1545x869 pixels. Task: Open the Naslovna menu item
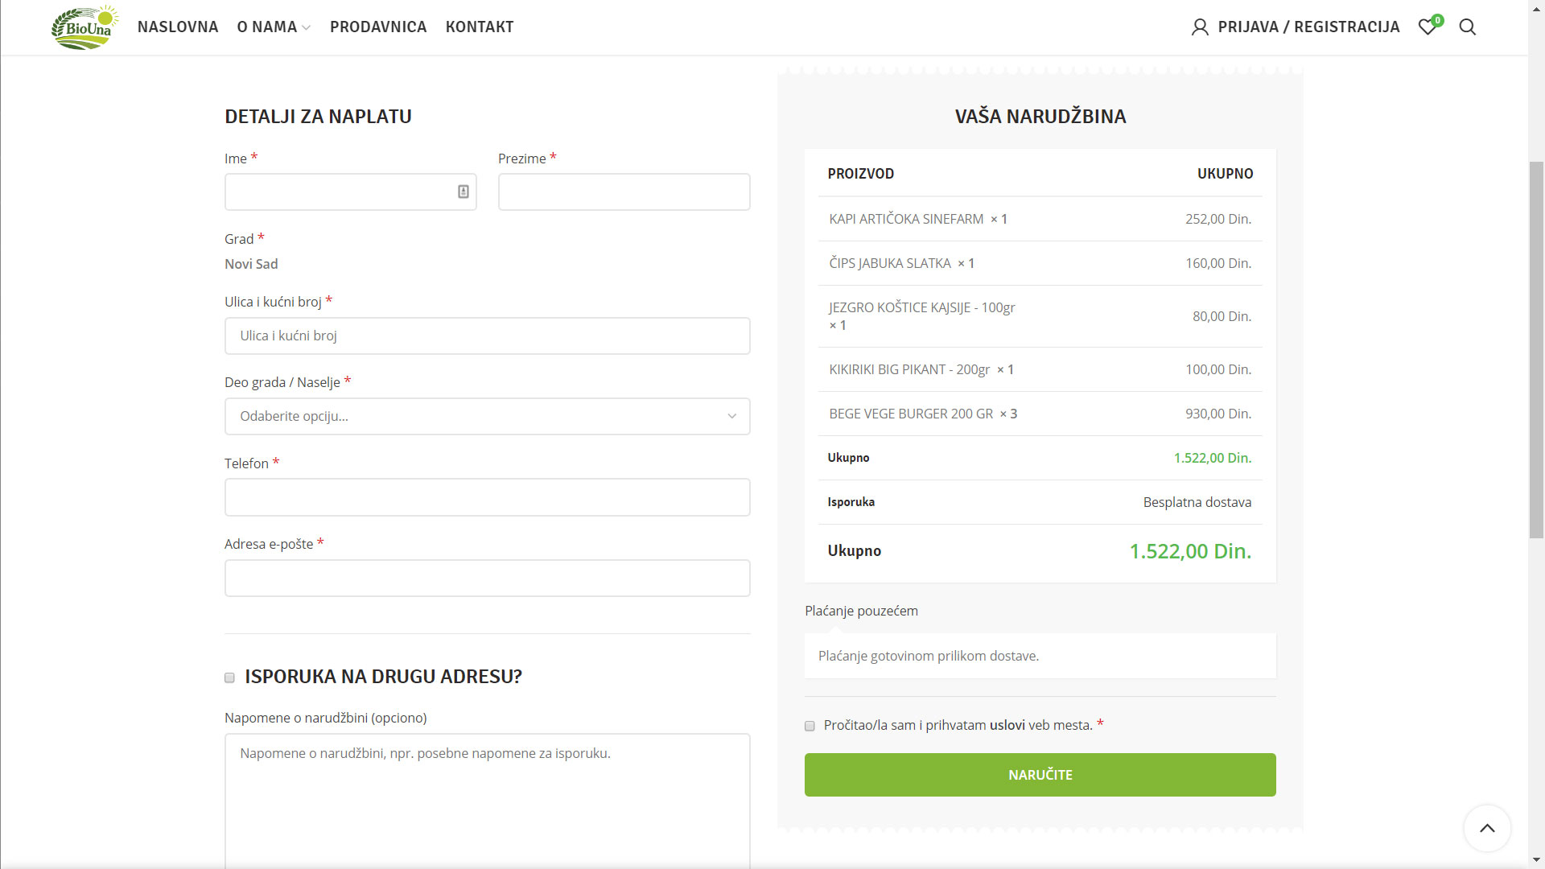click(x=178, y=27)
